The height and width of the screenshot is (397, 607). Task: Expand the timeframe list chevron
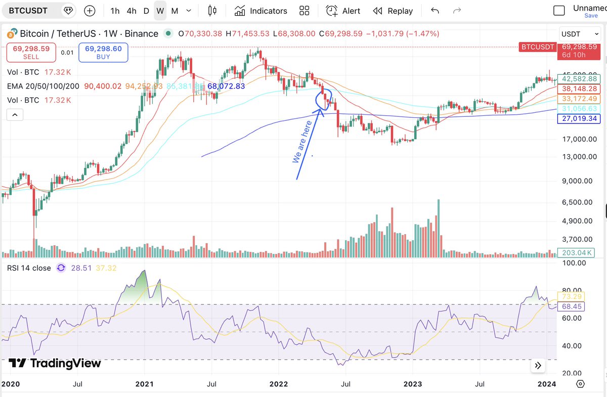(x=189, y=11)
